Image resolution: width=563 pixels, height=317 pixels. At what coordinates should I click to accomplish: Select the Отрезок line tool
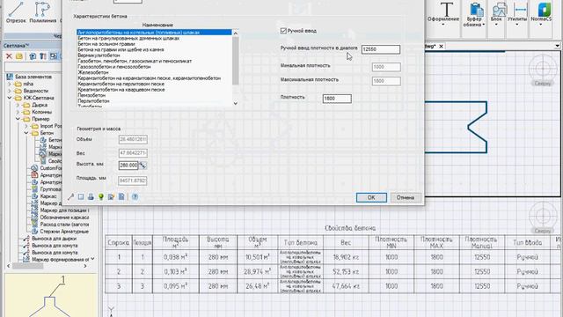click(x=16, y=12)
